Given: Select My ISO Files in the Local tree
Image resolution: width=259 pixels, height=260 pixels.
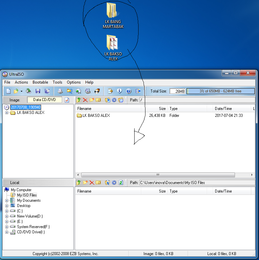Looking at the screenshot, I should point(27,195).
